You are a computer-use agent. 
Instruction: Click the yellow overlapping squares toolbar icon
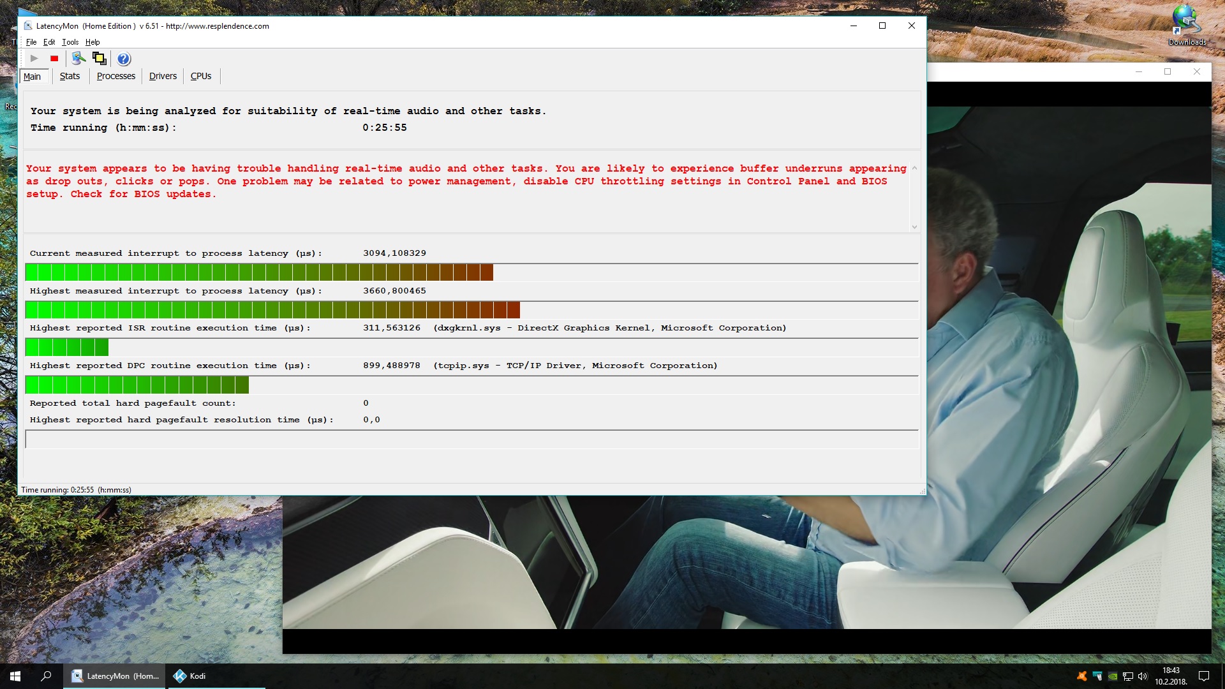[100, 59]
